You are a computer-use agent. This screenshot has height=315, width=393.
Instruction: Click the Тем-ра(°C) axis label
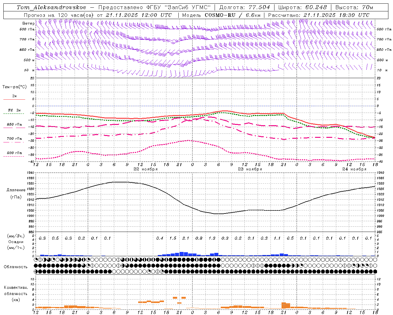[14, 87]
